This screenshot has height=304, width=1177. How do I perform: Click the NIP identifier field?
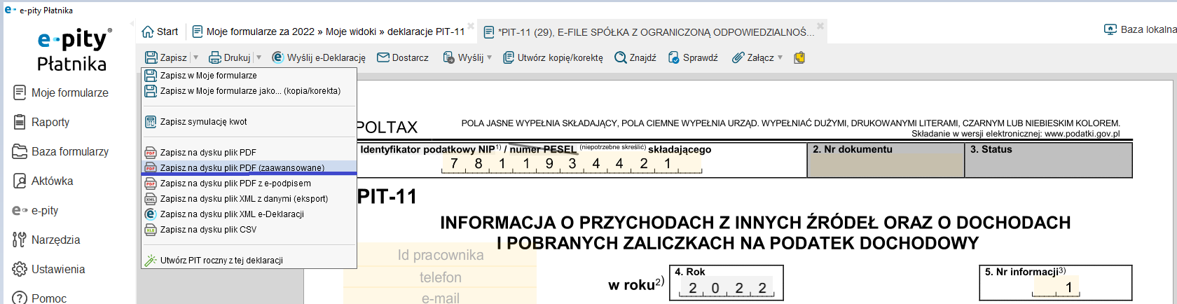pos(571,164)
